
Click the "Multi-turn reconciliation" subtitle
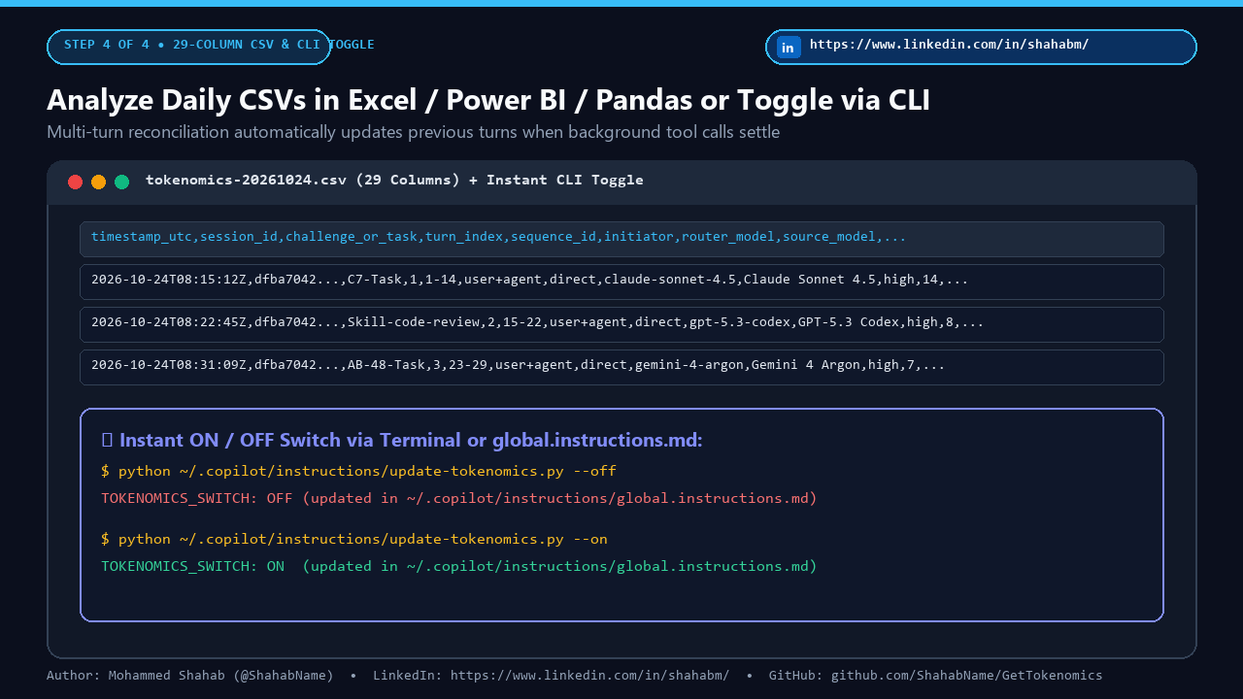pyautogui.click(x=413, y=132)
